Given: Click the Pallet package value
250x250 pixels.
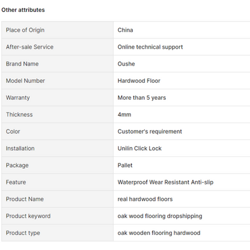Looking at the screenshot, I should 125,165.
